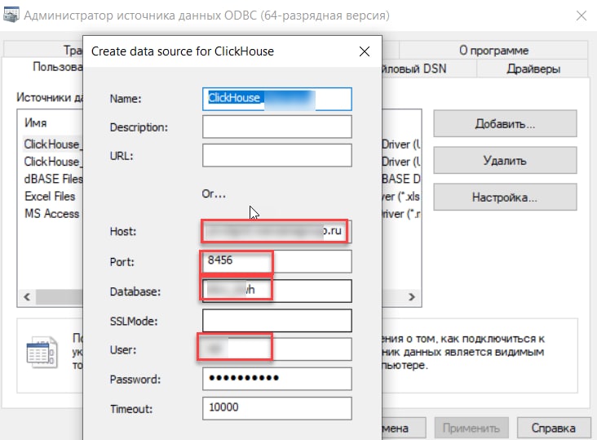This screenshot has height=440, width=597.
Task: Select the Excel Files data source
Action: tap(50, 196)
